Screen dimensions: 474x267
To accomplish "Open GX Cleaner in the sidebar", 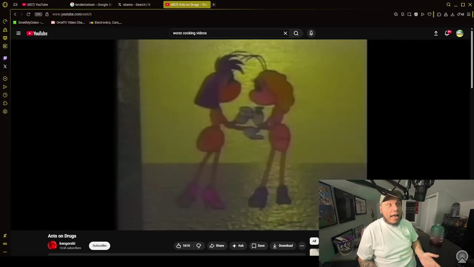I will click(x=5, y=30).
